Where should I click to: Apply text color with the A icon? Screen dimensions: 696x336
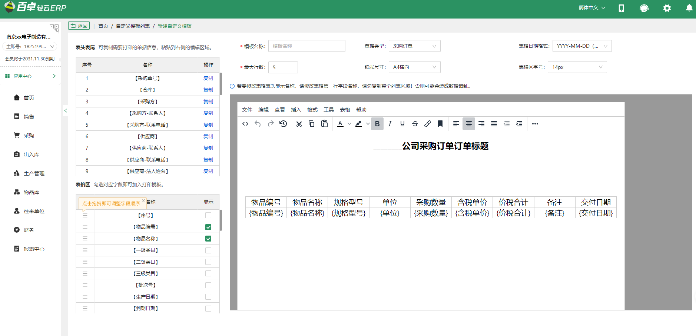pos(340,124)
